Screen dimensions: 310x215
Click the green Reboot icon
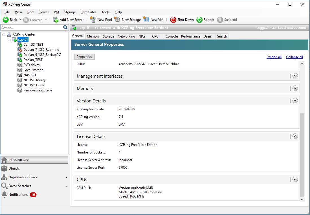point(199,19)
